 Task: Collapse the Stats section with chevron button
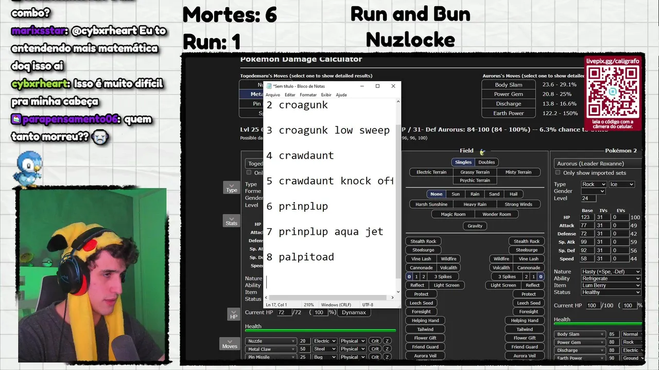pos(231,221)
